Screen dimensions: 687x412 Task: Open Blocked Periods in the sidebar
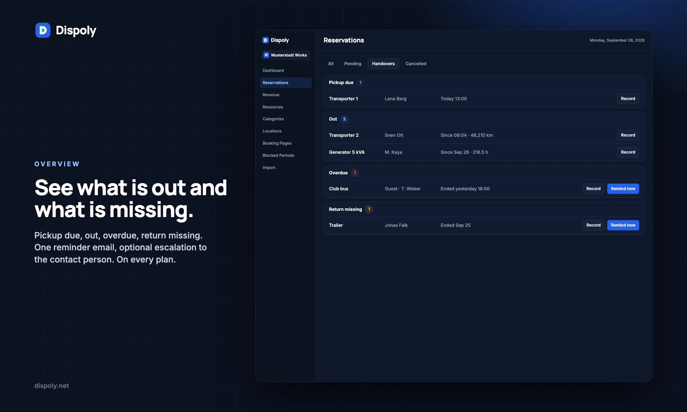click(278, 155)
